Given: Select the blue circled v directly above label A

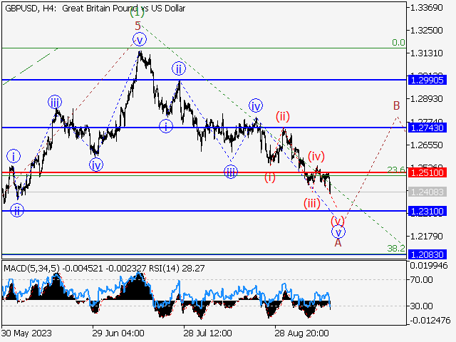Looking at the screenshot, I should point(338,232).
